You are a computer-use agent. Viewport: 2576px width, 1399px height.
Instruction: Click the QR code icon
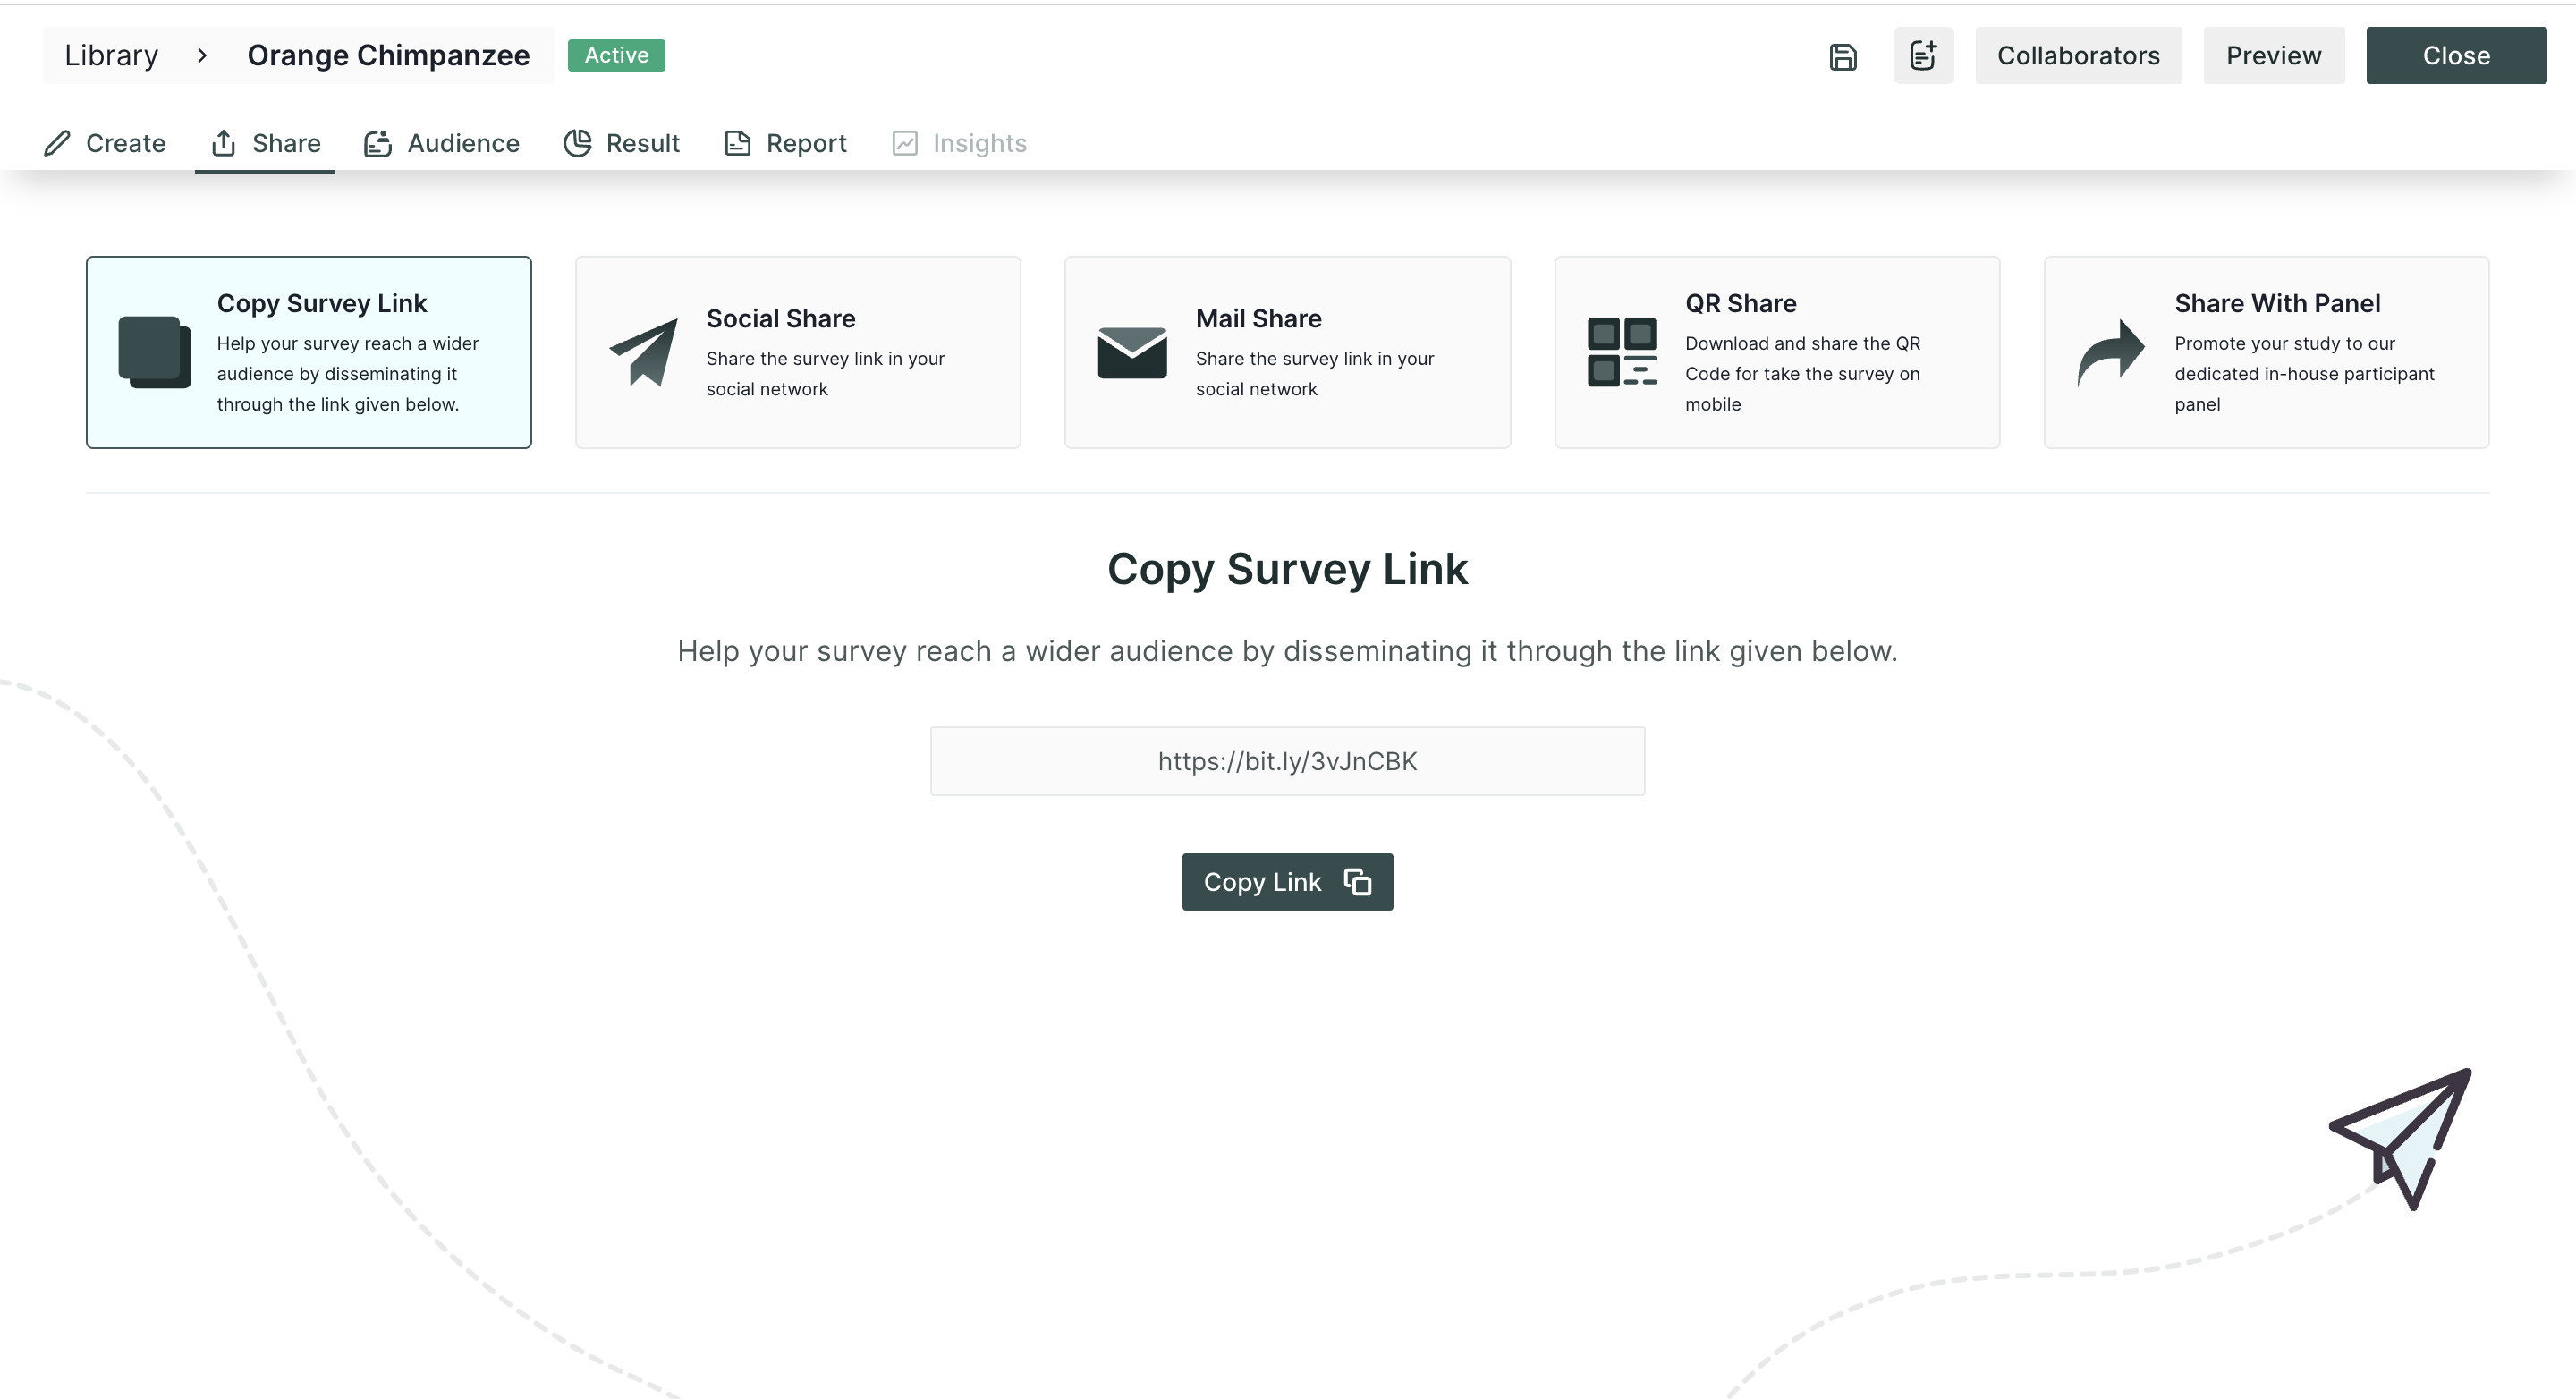[1621, 352]
